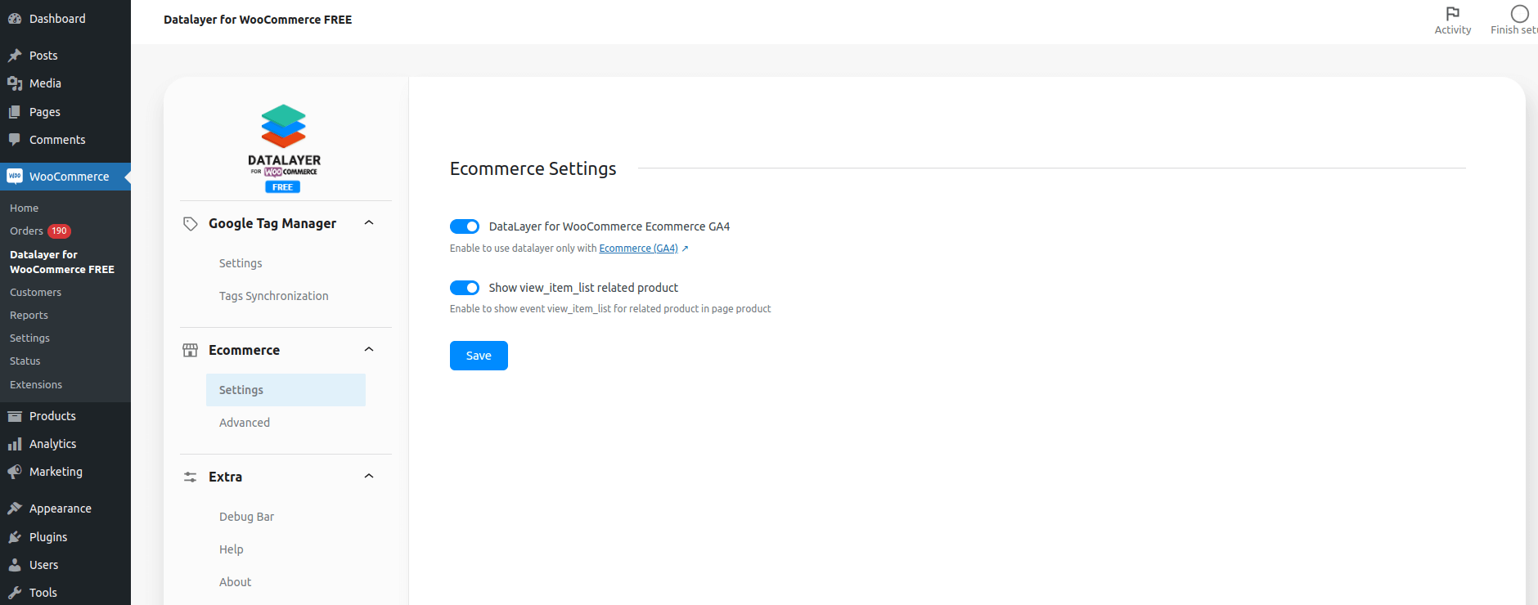This screenshot has width=1538, height=605.
Task: Open Ecommerce Advanced page
Action: (x=245, y=423)
